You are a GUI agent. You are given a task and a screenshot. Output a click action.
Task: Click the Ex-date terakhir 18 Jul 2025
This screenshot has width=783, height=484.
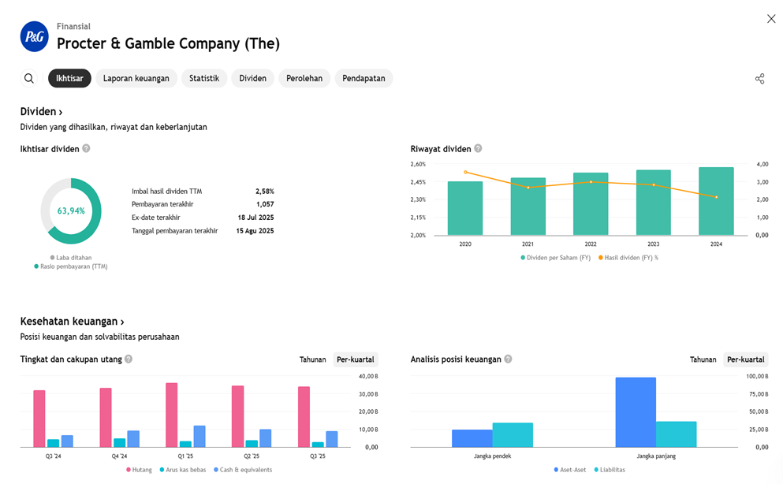click(x=255, y=218)
